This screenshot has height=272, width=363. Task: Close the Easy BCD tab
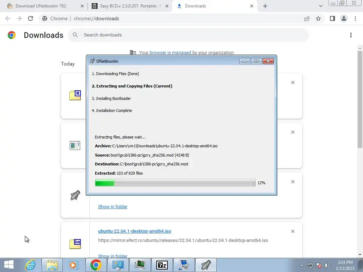tap(167, 6)
